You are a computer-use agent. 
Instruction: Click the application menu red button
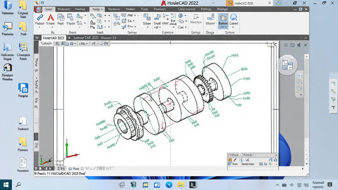coord(38,9)
